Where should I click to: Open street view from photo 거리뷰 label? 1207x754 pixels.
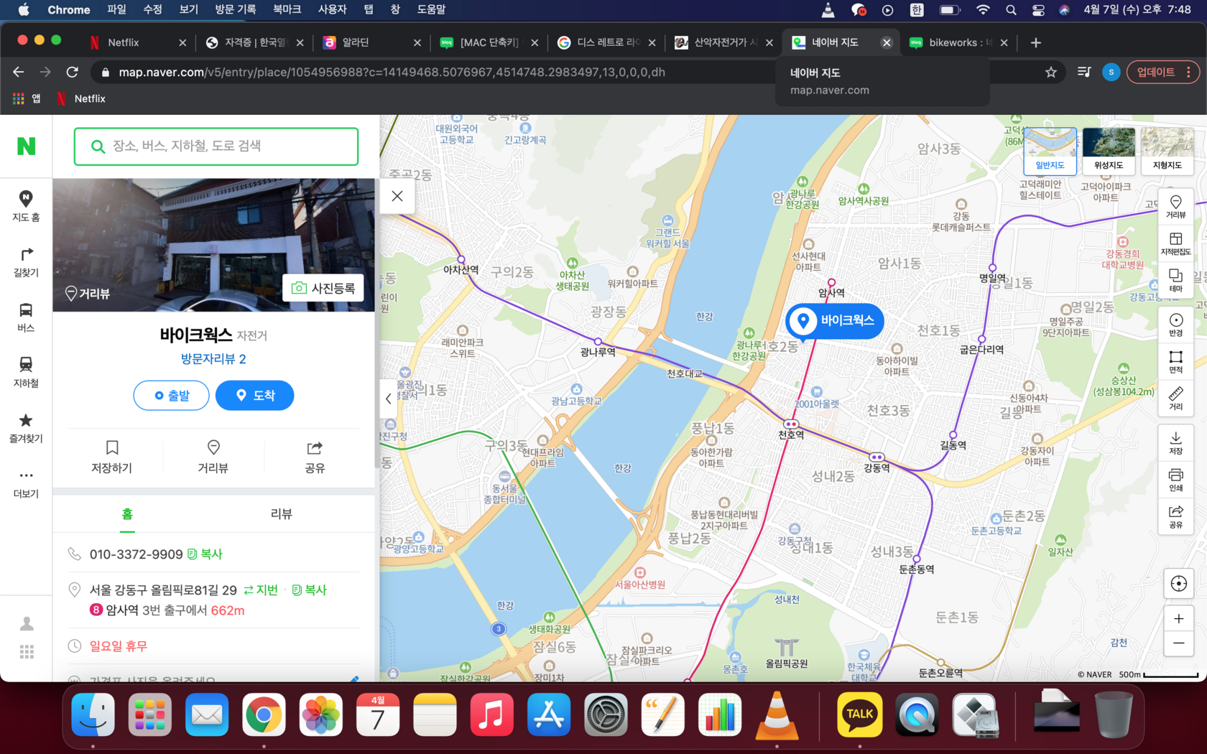click(x=88, y=293)
